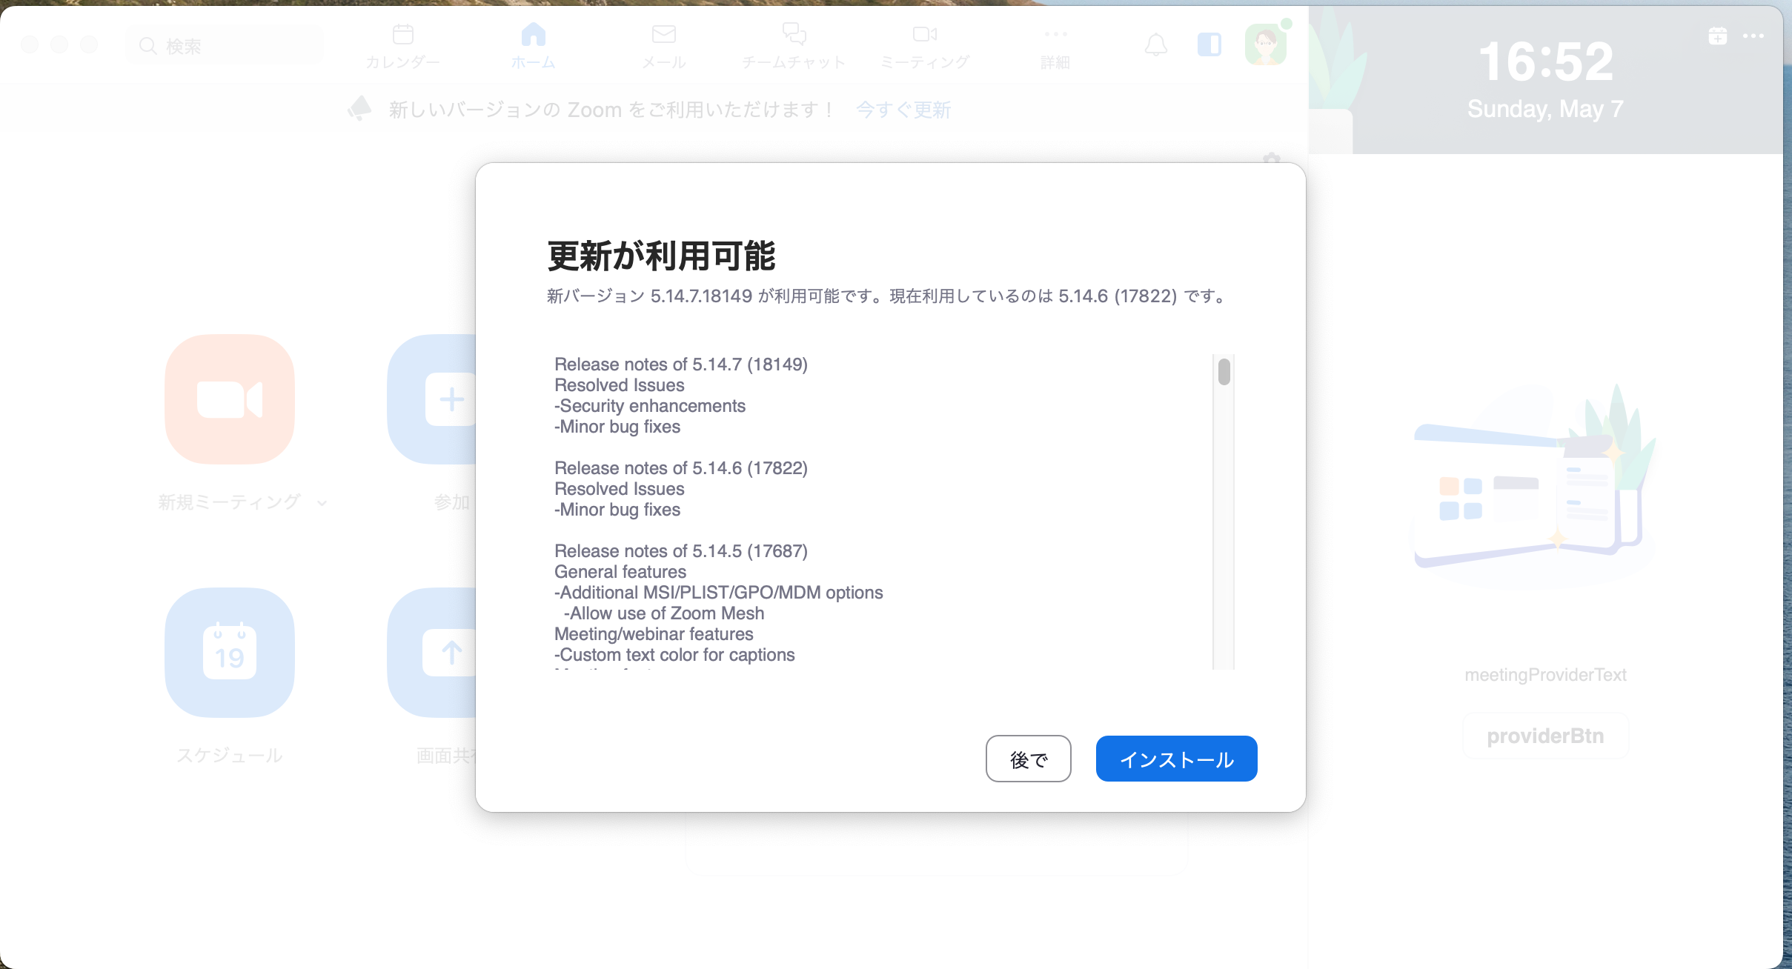Open the three-dots menu near clock
The height and width of the screenshot is (969, 1792).
(x=1753, y=36)
